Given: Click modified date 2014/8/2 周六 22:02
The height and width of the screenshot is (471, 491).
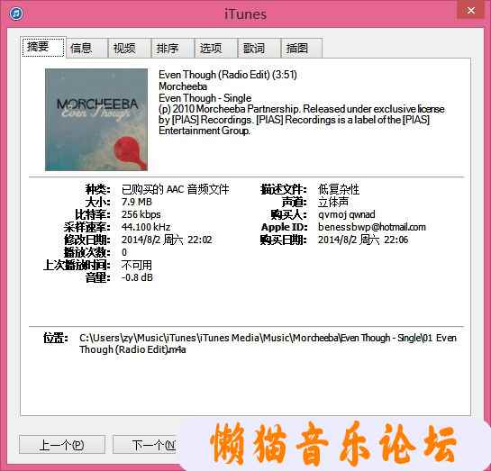Looking at the screenshot, I should [x=167, y=240].
